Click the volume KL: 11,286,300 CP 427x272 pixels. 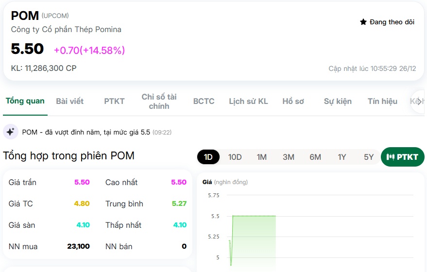point(44,68)
